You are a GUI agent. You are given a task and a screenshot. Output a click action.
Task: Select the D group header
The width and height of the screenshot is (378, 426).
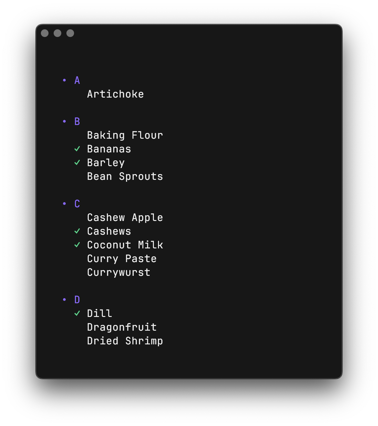point(77,300)
